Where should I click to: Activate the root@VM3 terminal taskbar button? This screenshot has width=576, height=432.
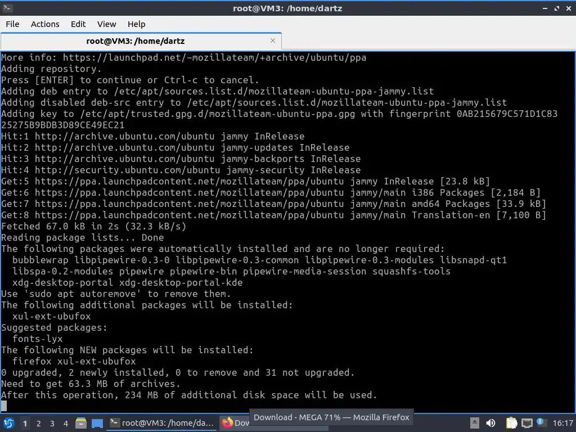pos(162,423)
